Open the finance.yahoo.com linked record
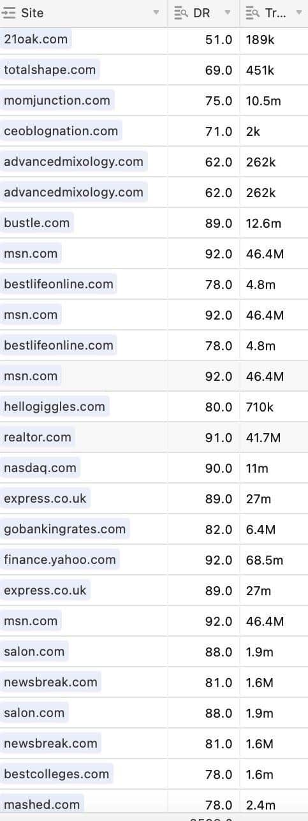This screenshot has width=308, height=821. tap(60, 559)
